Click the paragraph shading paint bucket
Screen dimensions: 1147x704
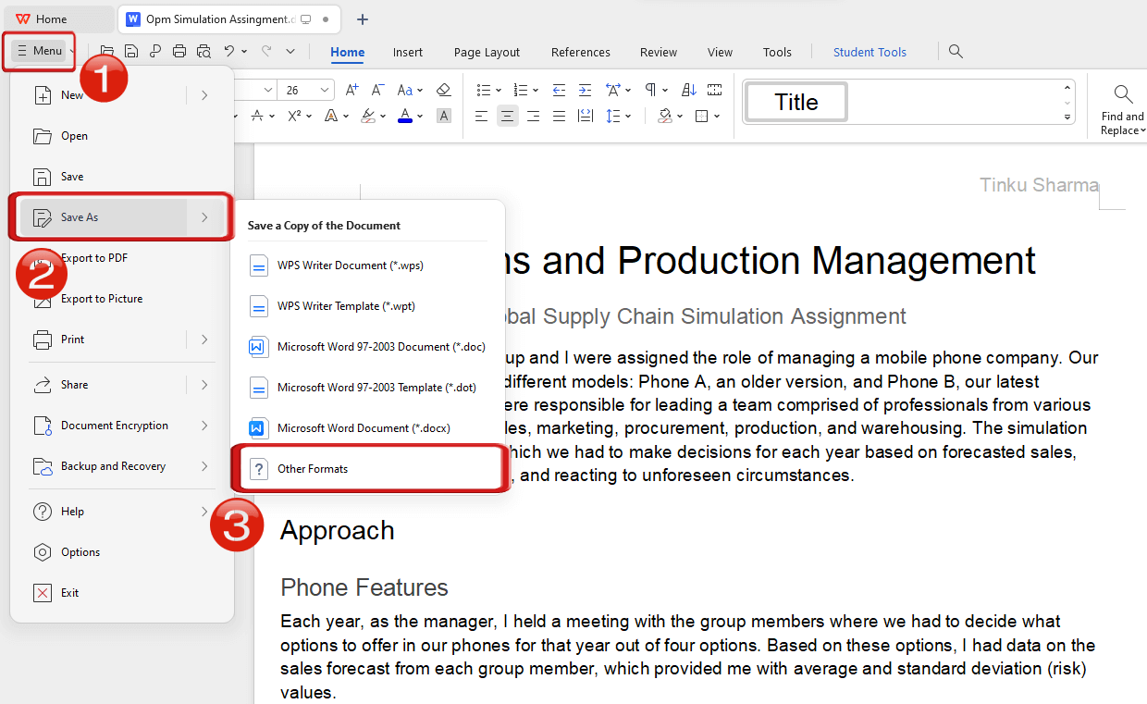pyautogui.click(x=665, y=116)
